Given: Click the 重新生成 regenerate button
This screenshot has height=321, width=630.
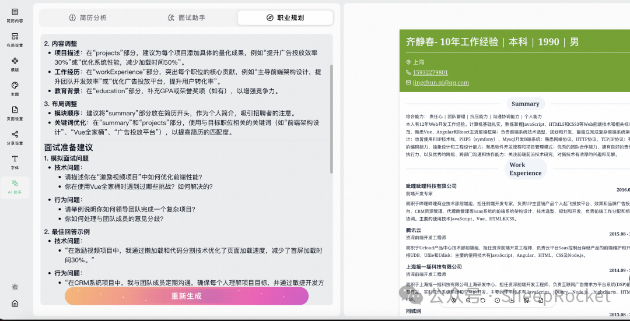Looking at the screenshot, I should [x=187, y=296].
